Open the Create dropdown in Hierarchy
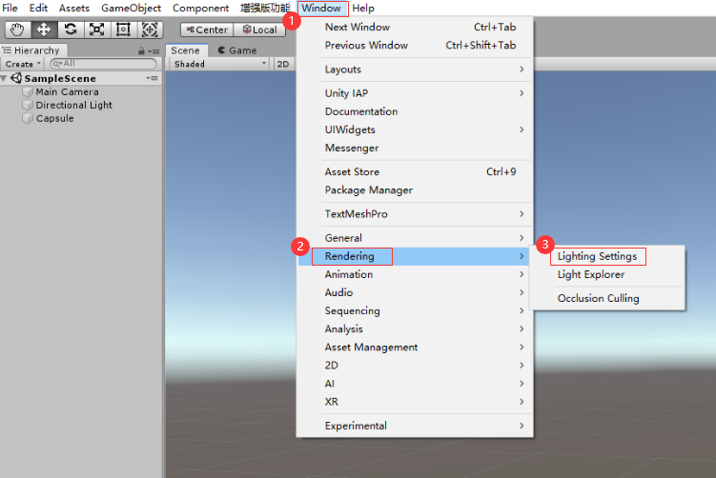The height and width of the screenshot is (478, 716). pos(23,64)
